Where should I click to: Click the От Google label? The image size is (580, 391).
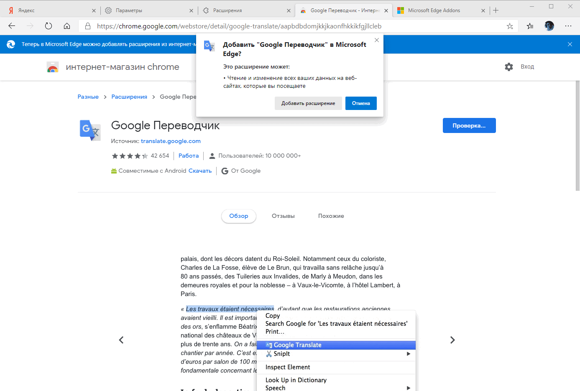(246, 171)
